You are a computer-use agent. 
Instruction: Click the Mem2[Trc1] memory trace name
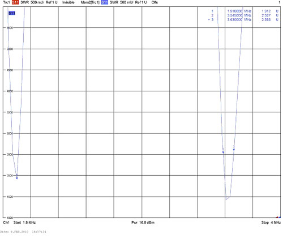tap(90, 2)
